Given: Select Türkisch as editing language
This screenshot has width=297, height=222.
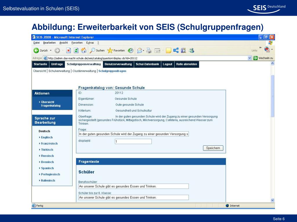Looking at the screenshot, I should (47, 150).
